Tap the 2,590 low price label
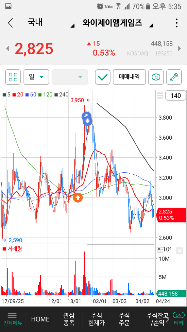This screenshot has width=187, height=332. pos(15,240)
